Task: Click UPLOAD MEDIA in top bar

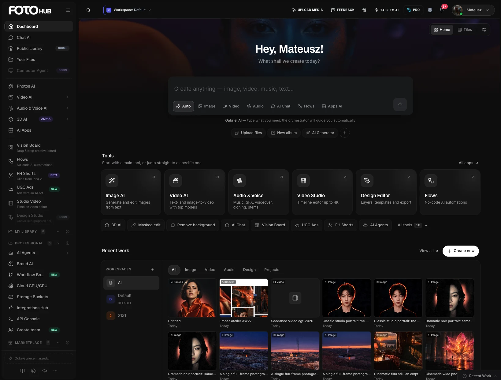Action: pyautogui.click(x=307, y=10)
